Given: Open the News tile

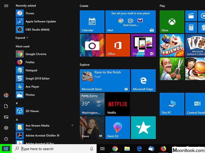Looking at the screenshot, I should click(92, 127).
